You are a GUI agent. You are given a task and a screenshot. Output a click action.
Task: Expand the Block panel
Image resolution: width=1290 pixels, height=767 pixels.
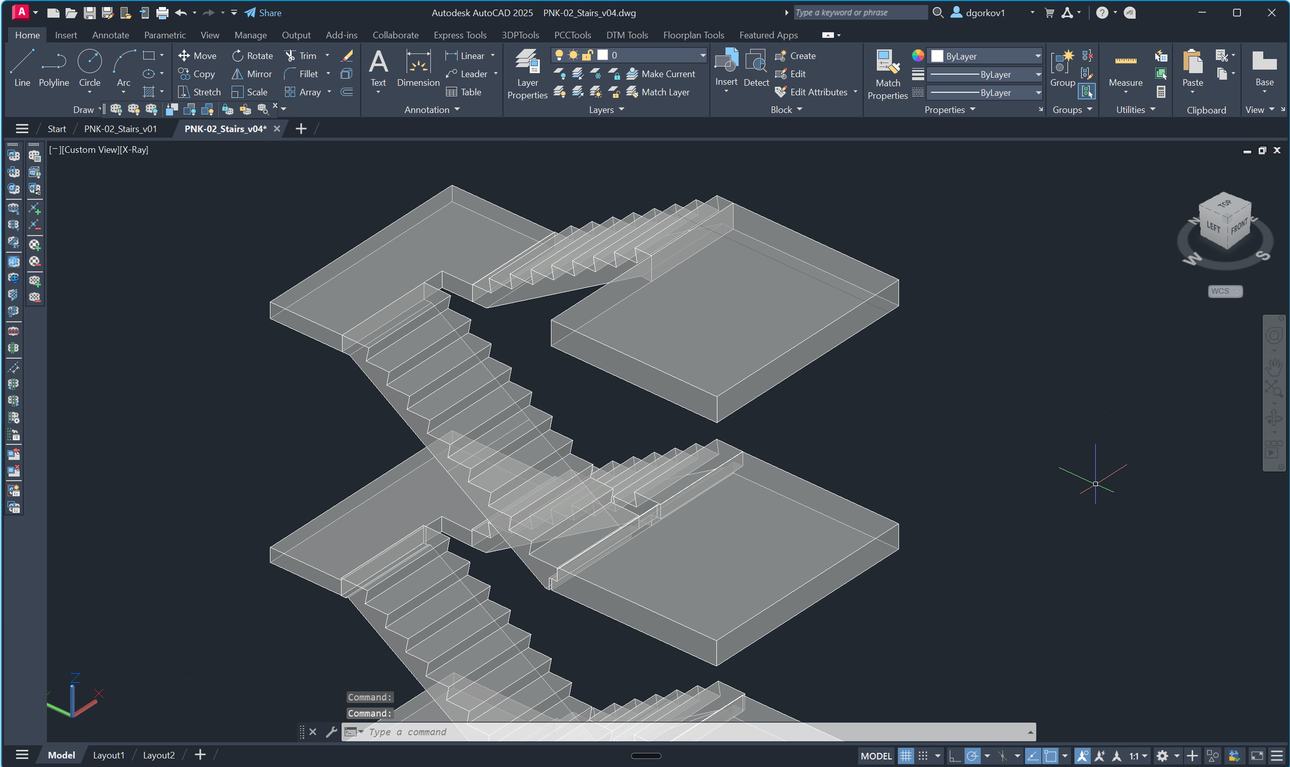pos(787,109)
